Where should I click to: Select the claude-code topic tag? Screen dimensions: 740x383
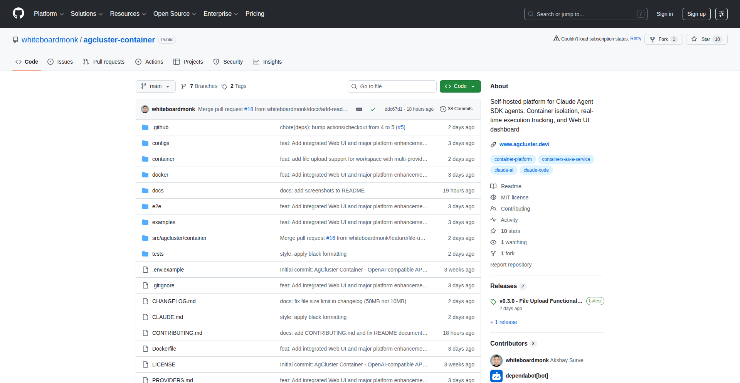coord(536,170)
